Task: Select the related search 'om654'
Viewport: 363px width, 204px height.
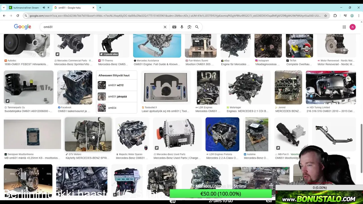Action: tap(117, 108)
